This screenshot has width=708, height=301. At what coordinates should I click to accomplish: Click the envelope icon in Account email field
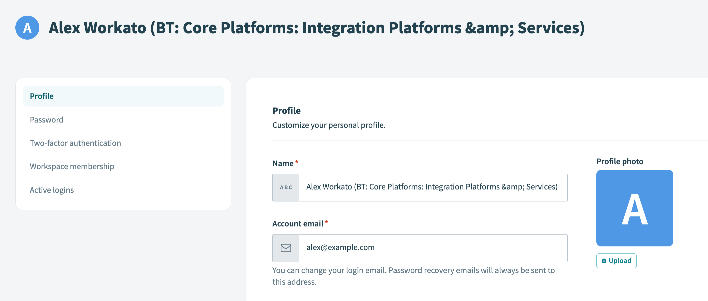point(286,248)
